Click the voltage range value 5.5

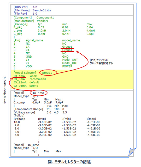click(64, 113)
